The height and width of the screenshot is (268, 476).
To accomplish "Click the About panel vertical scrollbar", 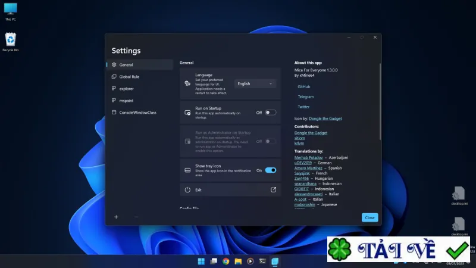I will [x=380, y=102].
